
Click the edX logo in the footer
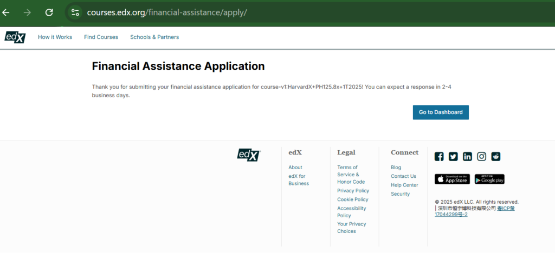point(249,155)
